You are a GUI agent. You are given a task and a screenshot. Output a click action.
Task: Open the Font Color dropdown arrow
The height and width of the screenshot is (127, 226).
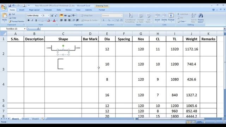tap(57, 20)
